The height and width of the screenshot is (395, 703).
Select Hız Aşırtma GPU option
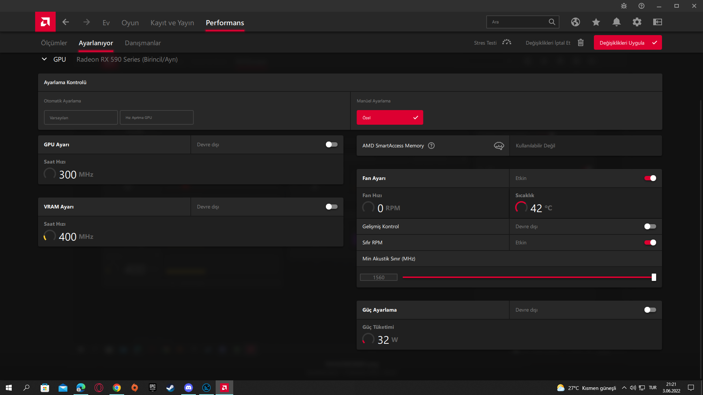[x=157, y=117]
